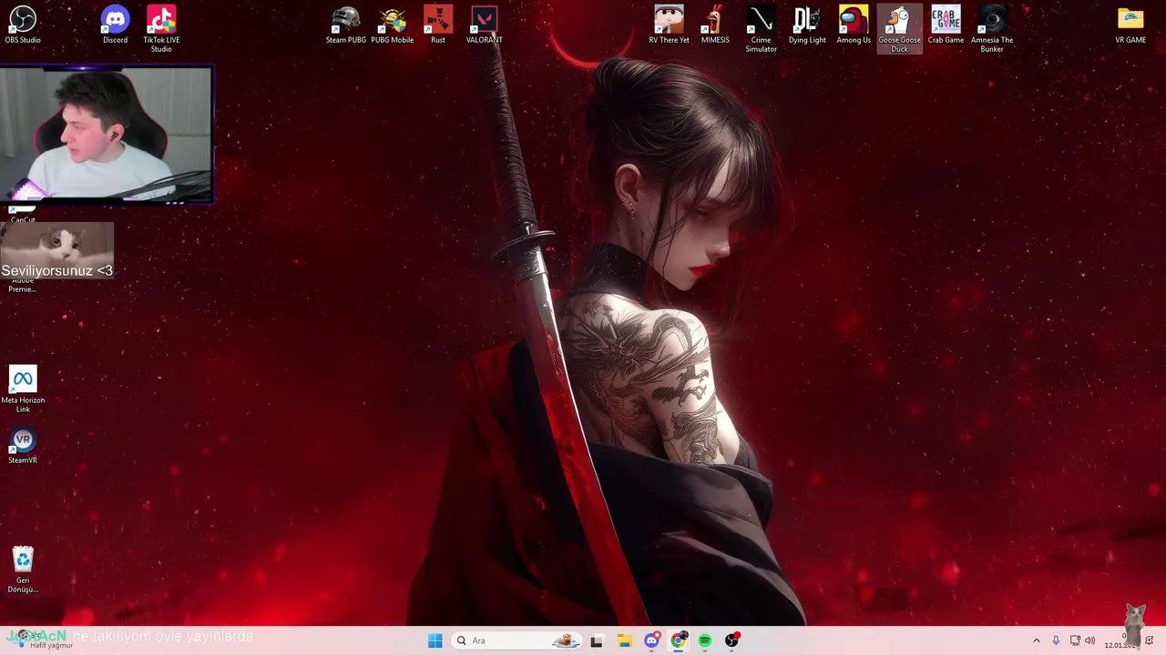Viewport: 1166px width, 655px height.
Task: Select the Geri Dönüşüm recycle bin
Action: pos(23,569)
